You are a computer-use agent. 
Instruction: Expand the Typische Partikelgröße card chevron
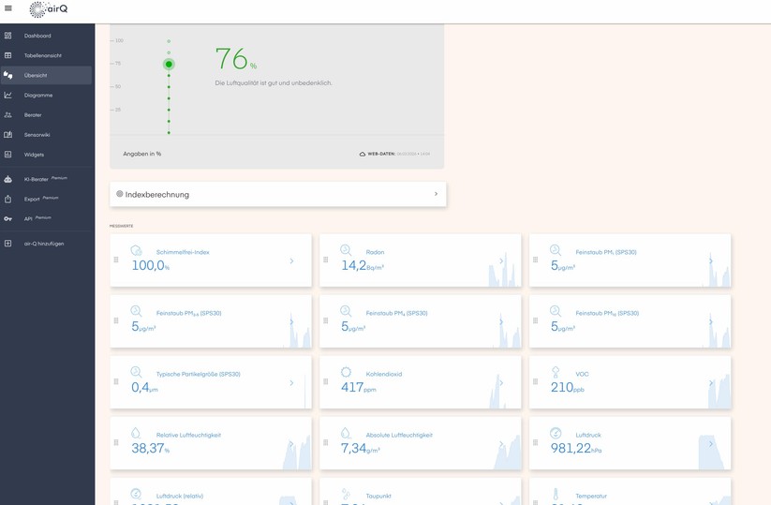coord(291,382)
